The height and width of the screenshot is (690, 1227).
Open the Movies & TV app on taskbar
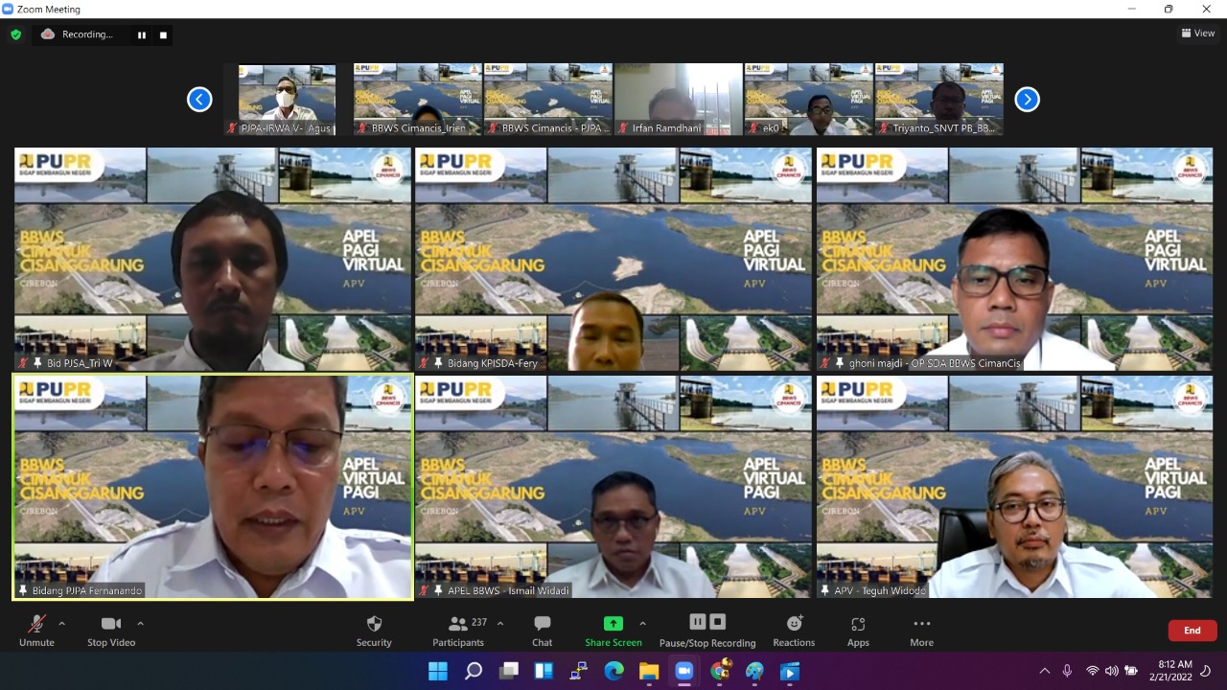tap(790, 671)
